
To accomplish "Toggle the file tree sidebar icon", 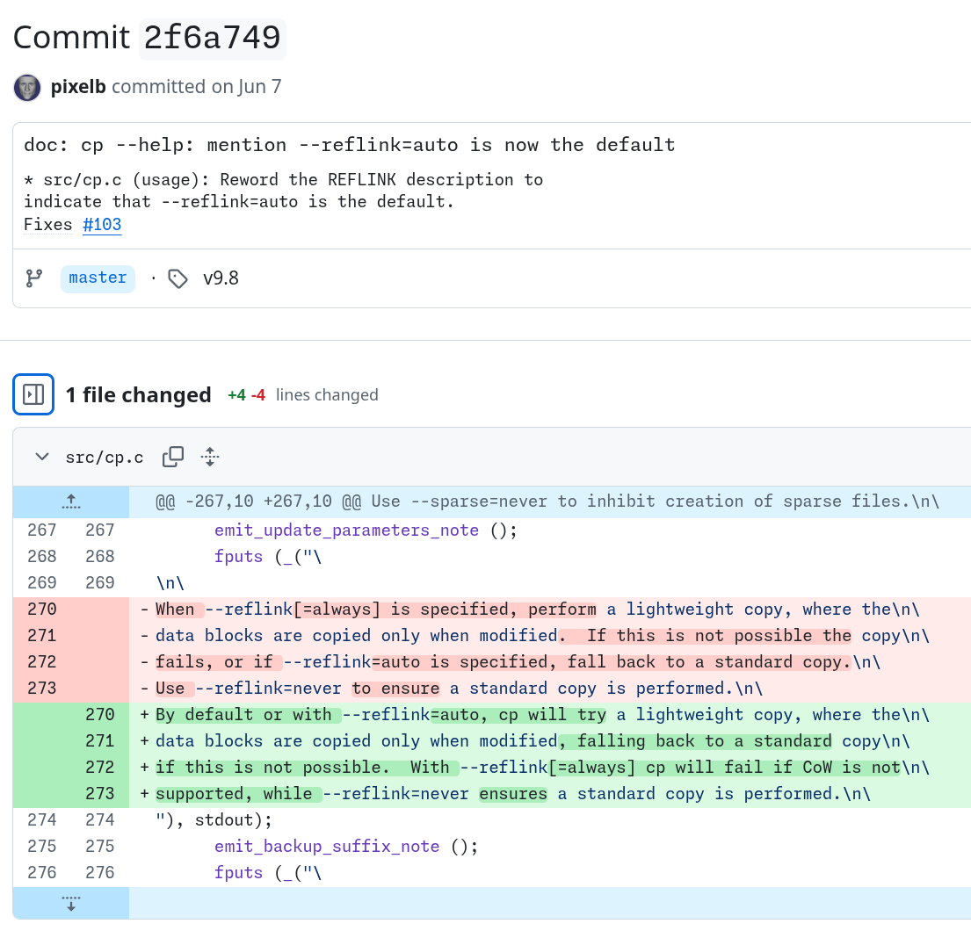I will coord(33,394).
